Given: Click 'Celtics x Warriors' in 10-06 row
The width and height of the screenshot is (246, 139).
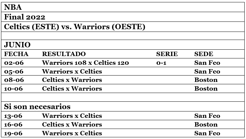Looking at the screenshot, I should click(72, 89).
